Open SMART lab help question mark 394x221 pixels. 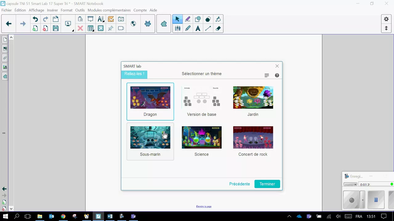click(277, 76)
